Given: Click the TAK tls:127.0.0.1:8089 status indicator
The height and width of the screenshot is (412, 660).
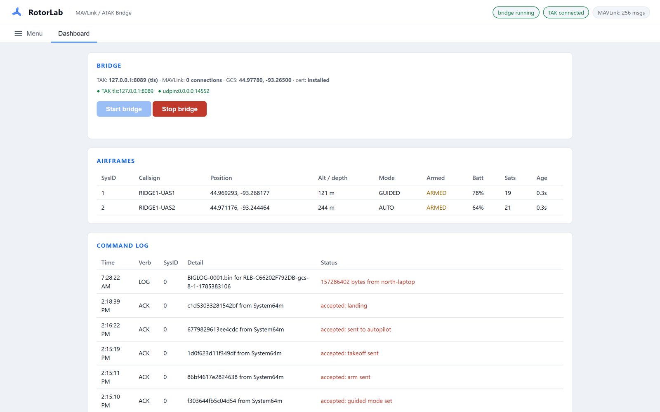Looking at the screenshot, I should click(x=125, y=91).
